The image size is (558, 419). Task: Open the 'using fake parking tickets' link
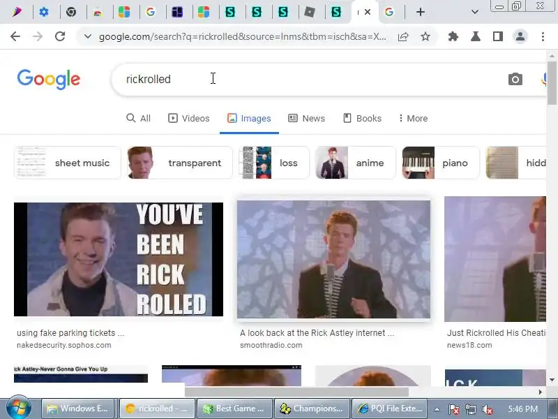(70, 333)
